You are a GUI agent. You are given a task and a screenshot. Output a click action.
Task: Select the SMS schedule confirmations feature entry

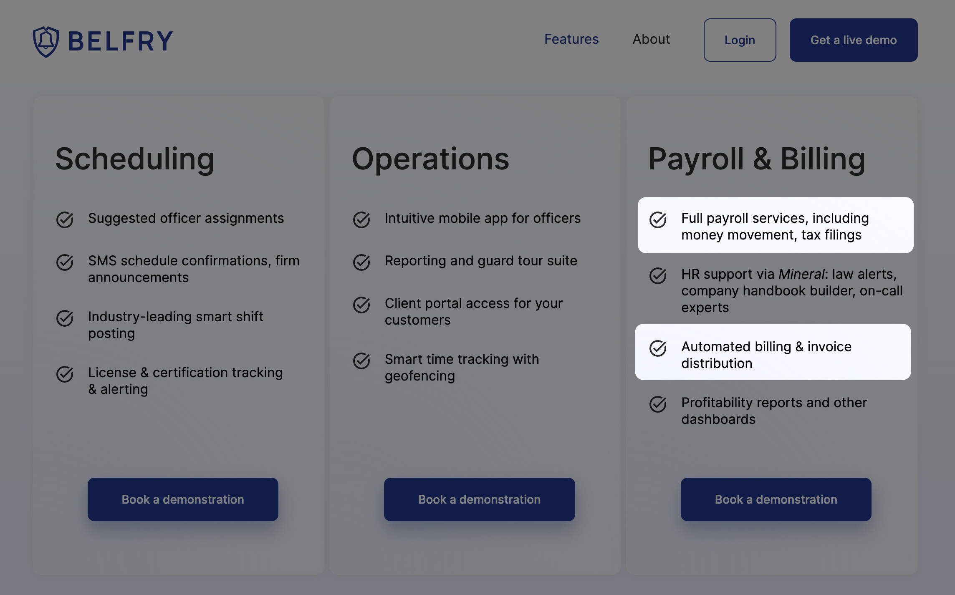click(x=193, y=268)
